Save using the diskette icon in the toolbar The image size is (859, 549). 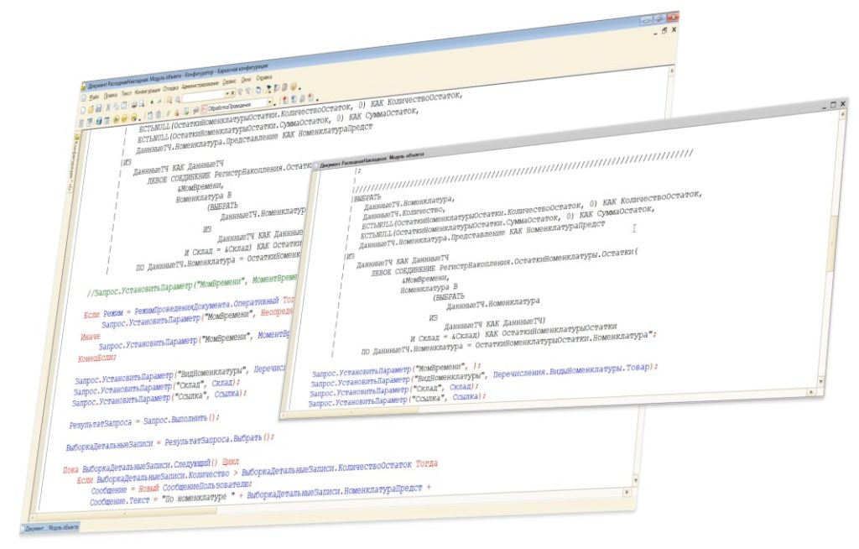tap(99, 108)
